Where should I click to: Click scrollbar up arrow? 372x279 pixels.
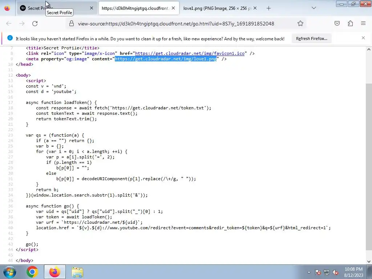pos(369,49)
